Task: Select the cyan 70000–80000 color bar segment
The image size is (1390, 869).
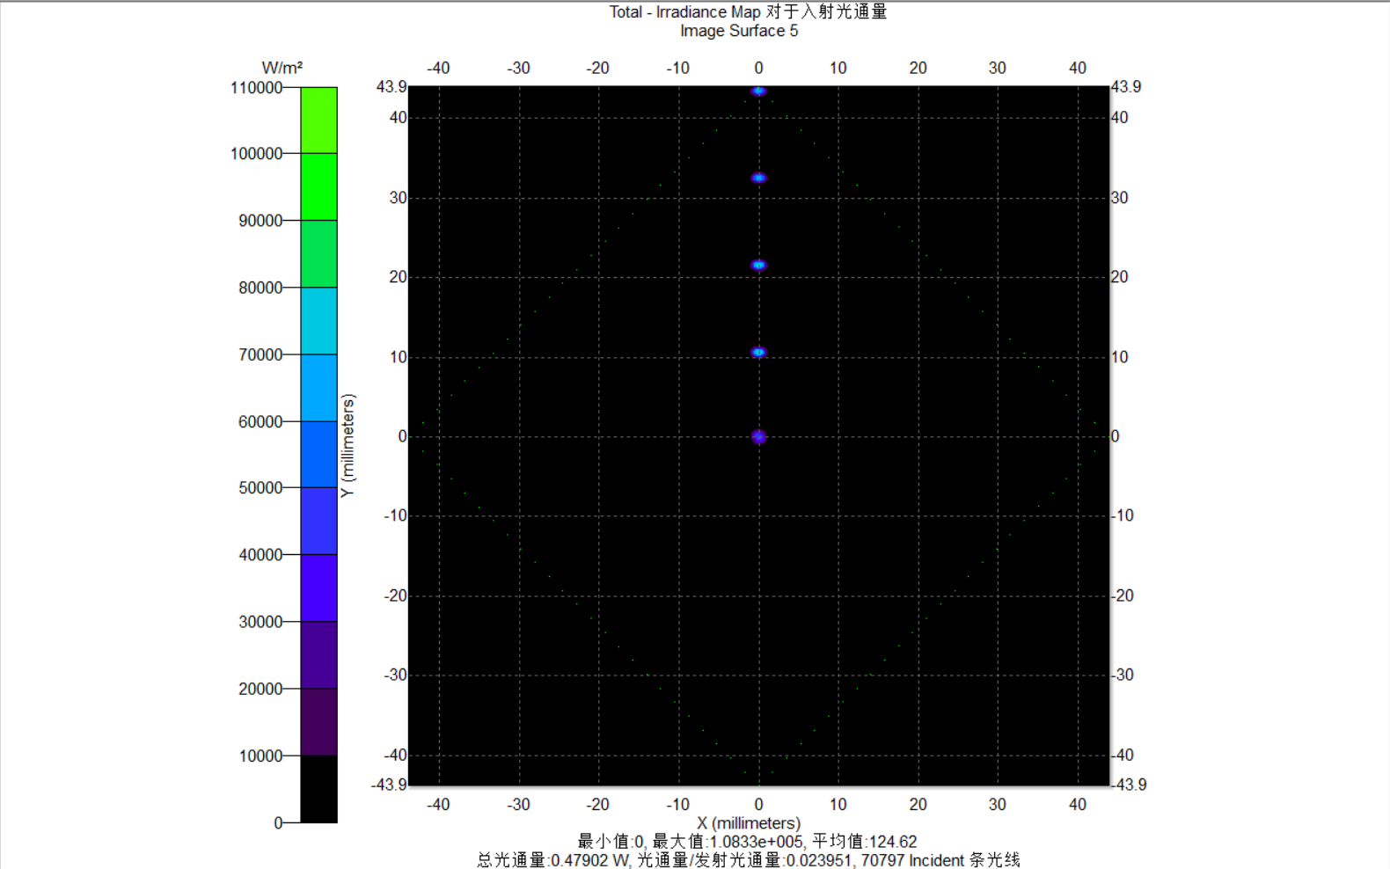Action: pyautogui.click(x=318, y=321)
